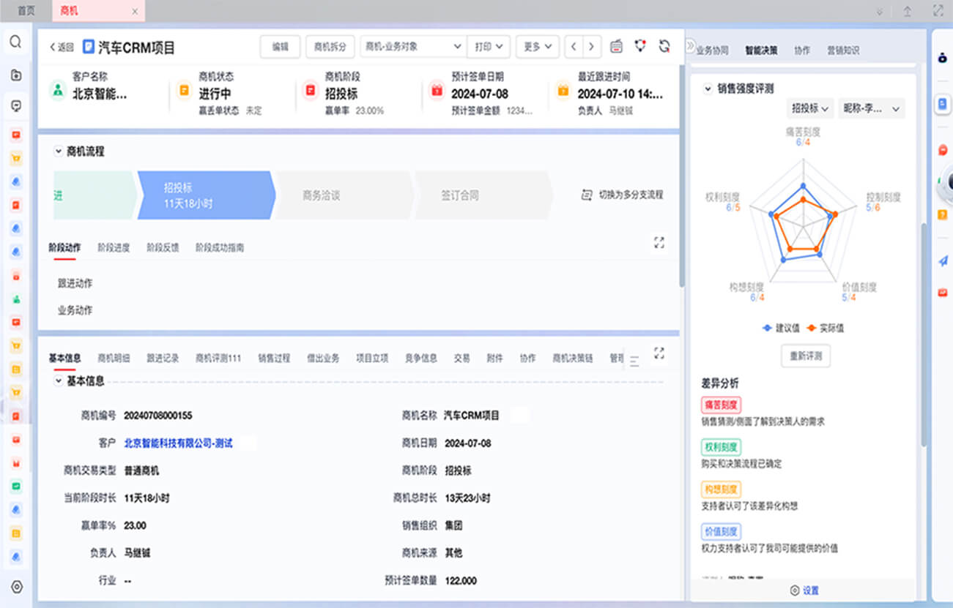
Task: Select the 协作 tab in right panel
Action: 802,50
